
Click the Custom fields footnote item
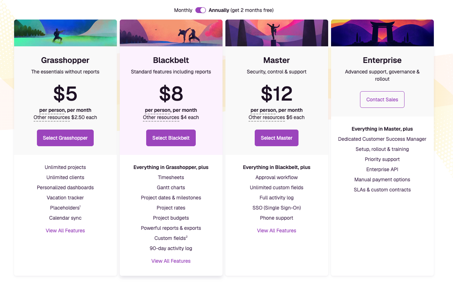(171, 238)
